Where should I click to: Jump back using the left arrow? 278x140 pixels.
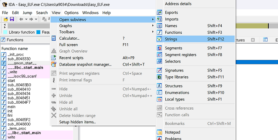tap(21, 19)
